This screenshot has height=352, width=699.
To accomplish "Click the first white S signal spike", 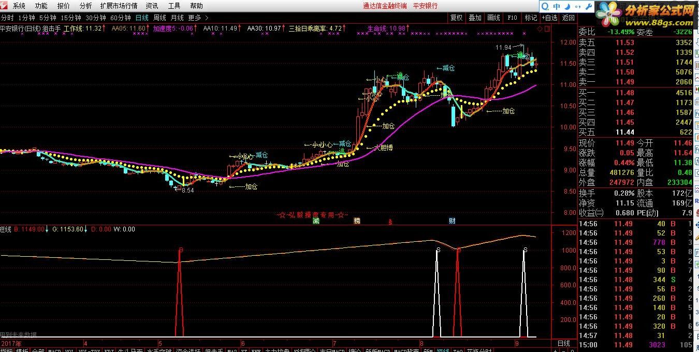I will coord(437,292).
